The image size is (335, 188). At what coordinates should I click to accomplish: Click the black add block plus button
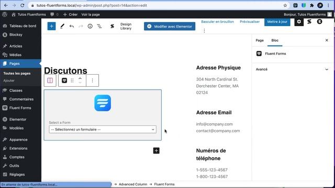click(x=156, y=151)
